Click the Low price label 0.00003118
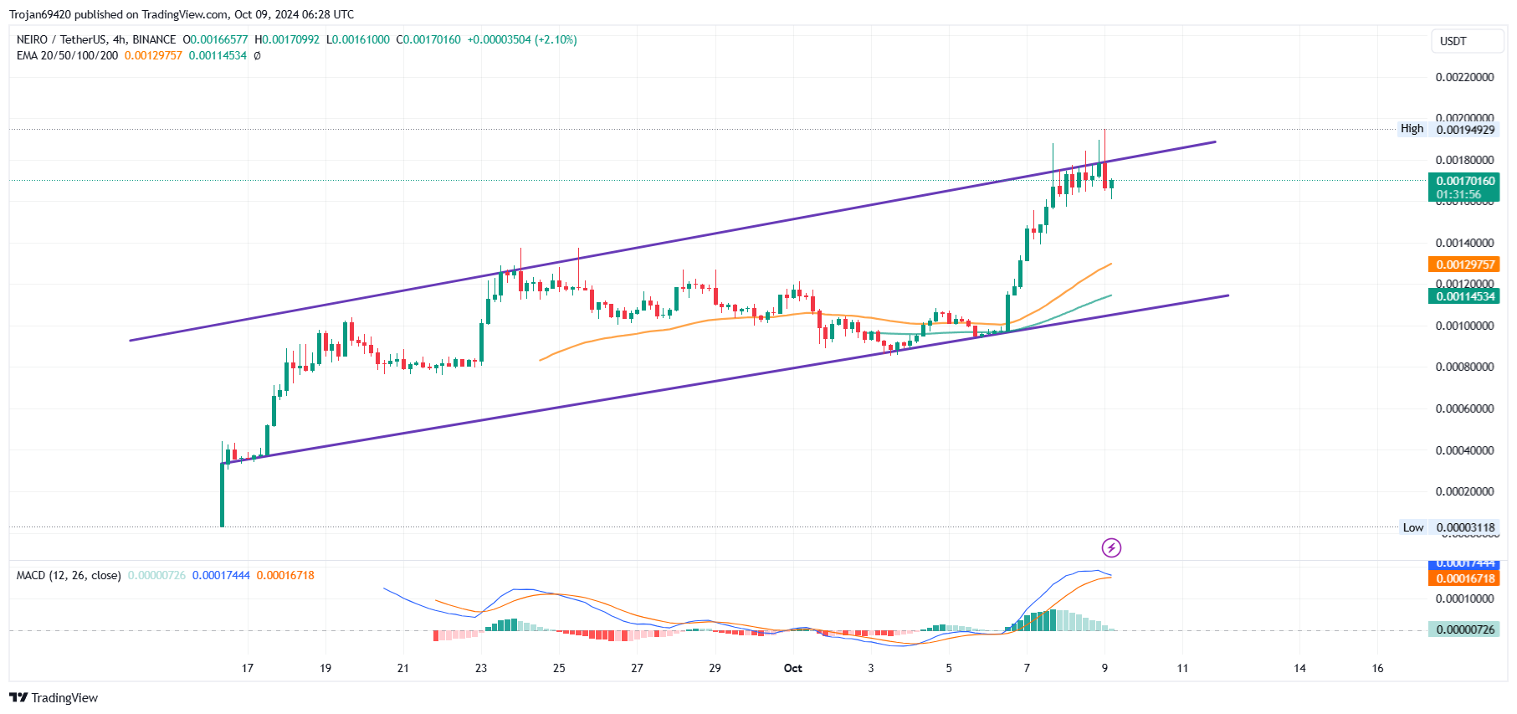Image resolution: width=1517 pixels, height=714 pixels. pos(1465,527)
